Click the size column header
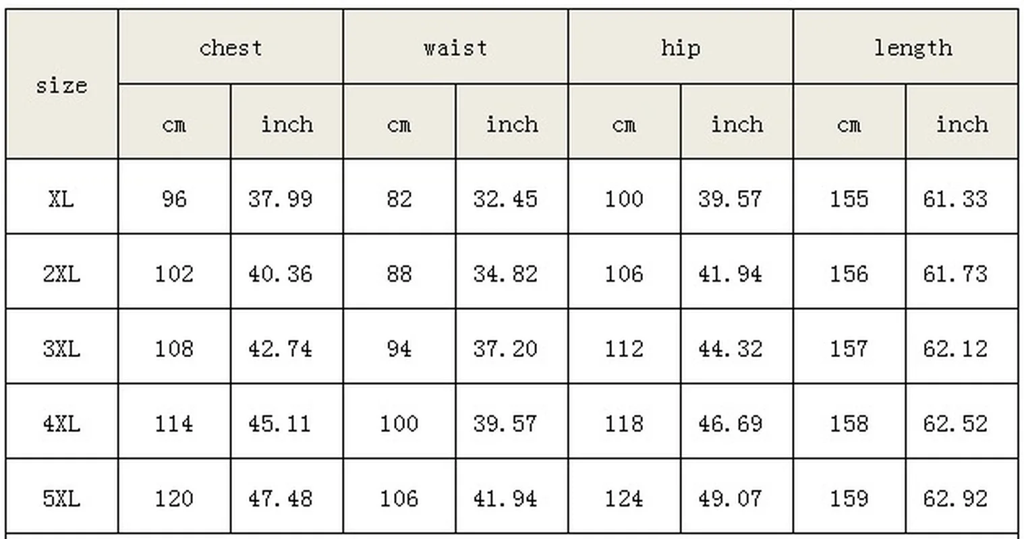The width and height of the screenshot is (1024, 539). pos(62,84)
